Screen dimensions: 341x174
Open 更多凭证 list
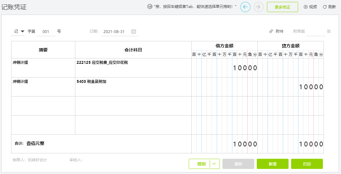click(x=282, y=7)
